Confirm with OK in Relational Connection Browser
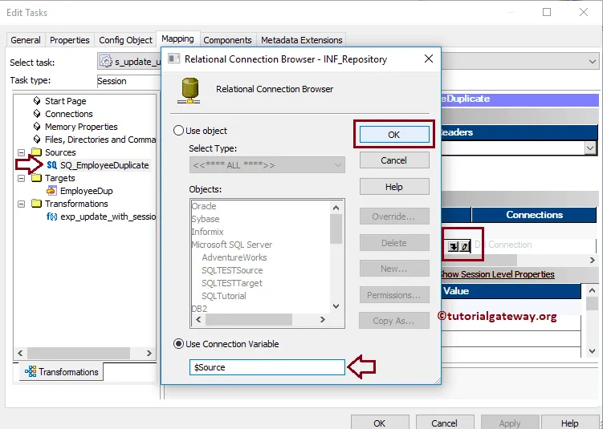Viewport: 603px width, 429px height. coord(393,135)
